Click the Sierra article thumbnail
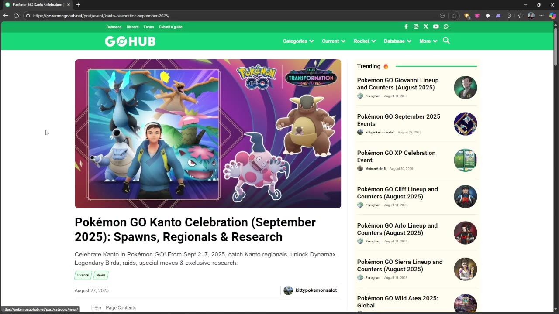 point(466,269)
